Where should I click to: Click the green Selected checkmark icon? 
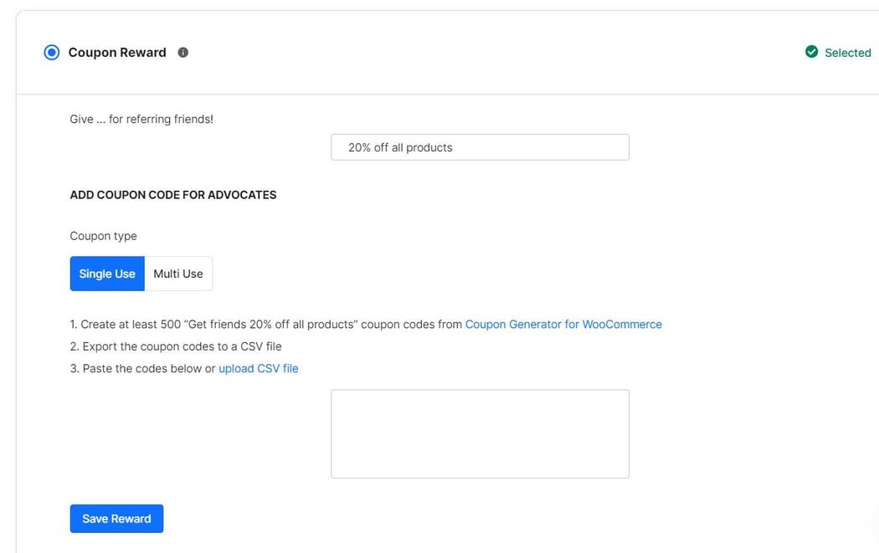(811, 52)
